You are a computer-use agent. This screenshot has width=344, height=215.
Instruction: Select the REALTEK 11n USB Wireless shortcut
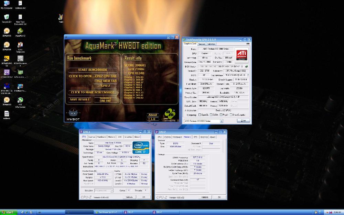pos(7,89)
